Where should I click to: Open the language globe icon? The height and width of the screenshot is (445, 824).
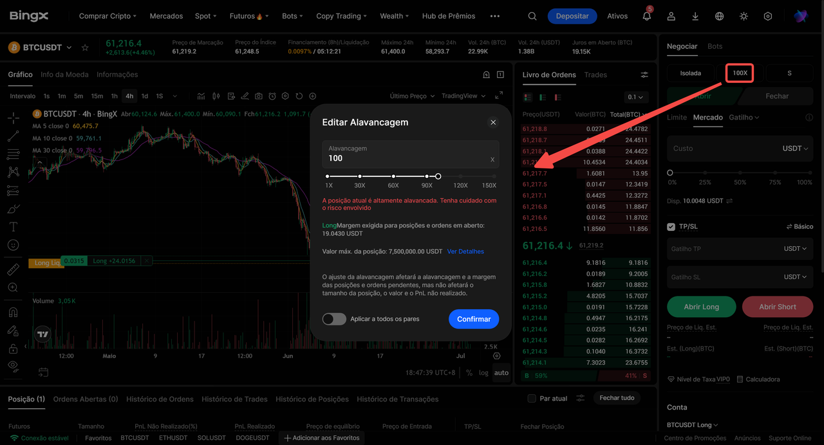[x=720, y=16]
